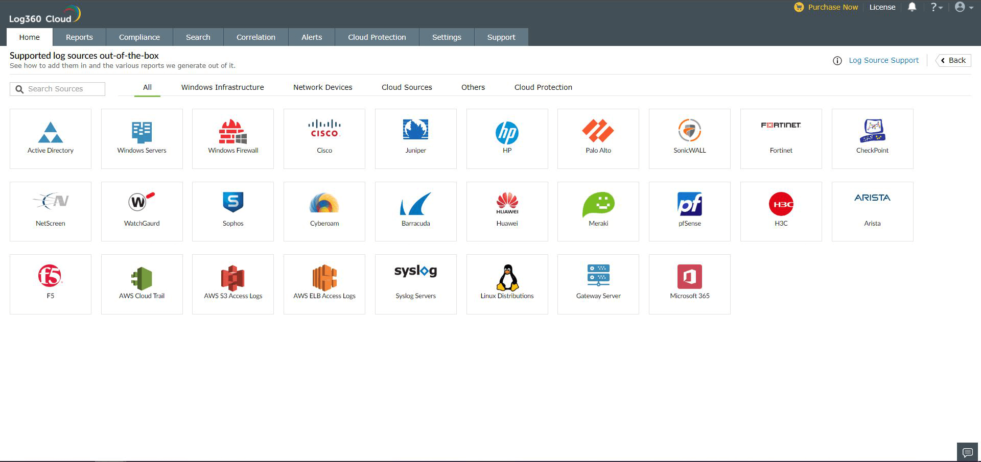The height and width of the screenshot is (462, 981).
Task: Select the Windows Firewall source icon
Action: pyautogui.click(x=233, y=132)
